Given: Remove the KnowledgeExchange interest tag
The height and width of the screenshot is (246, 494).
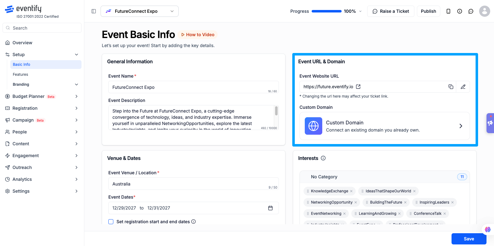Looking at the screenshot, I should point(351,191).
